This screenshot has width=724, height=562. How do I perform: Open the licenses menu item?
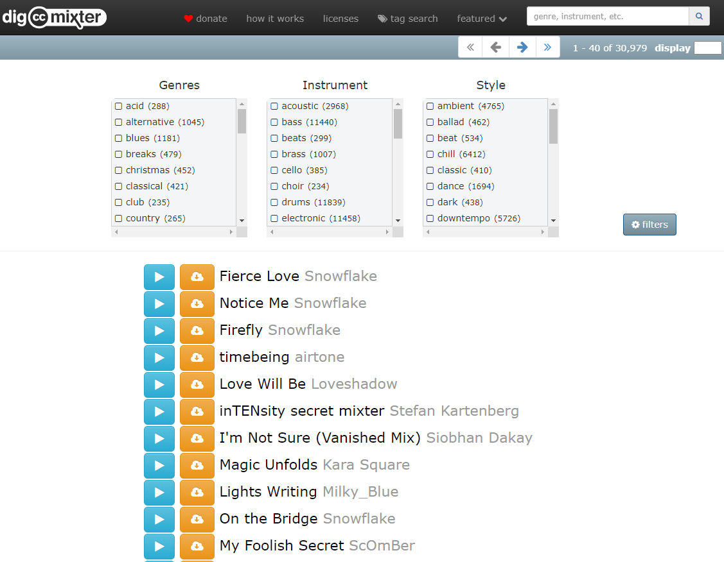point(340,19)
